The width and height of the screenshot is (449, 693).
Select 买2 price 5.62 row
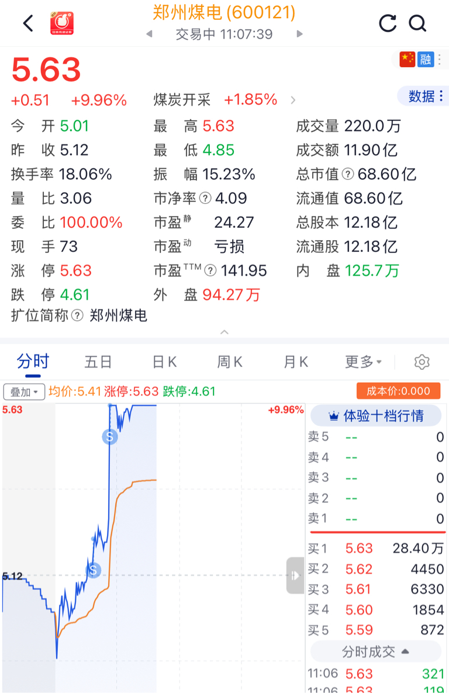point(376,569)
